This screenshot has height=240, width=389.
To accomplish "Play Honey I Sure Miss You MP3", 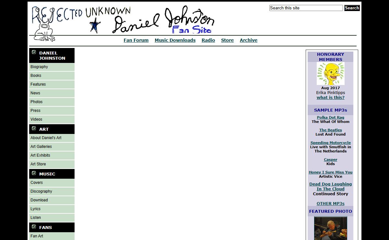I will pos(331,172).
